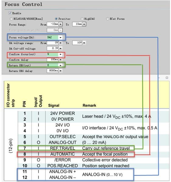Image resolution: width=171 pixels, height=182 pixels.
Task: Expand the Focus Range To 10mm dropdown
Action: click(x=84, y=24)
